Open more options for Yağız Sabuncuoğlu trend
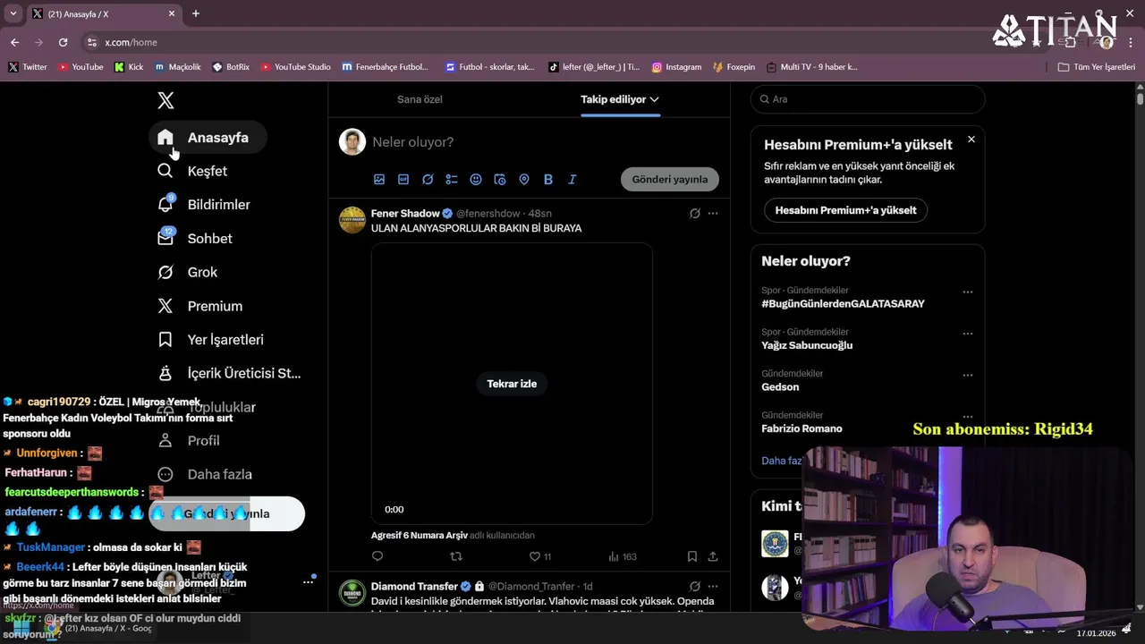Image resolution: width=1145 pixels, height=644 pixels. [968, 334]
